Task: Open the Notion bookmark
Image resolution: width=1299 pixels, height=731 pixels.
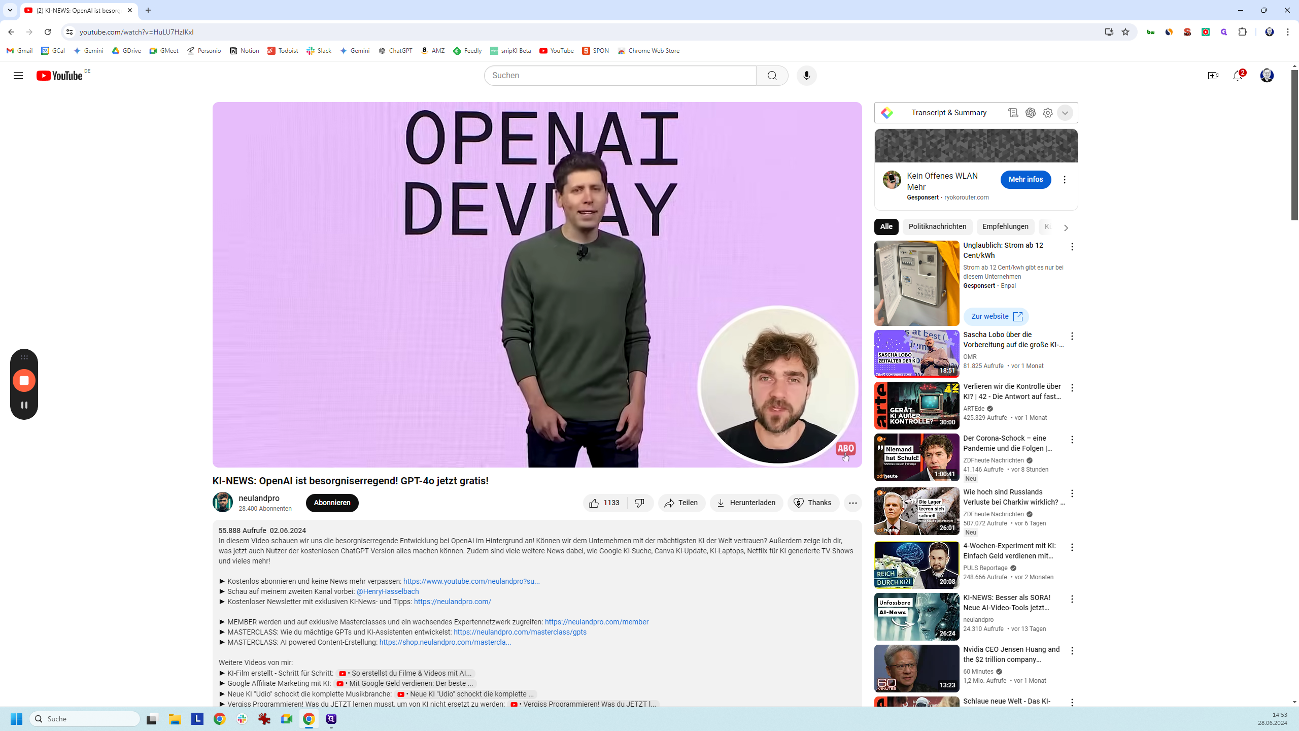Action: [x=245, y=51]
